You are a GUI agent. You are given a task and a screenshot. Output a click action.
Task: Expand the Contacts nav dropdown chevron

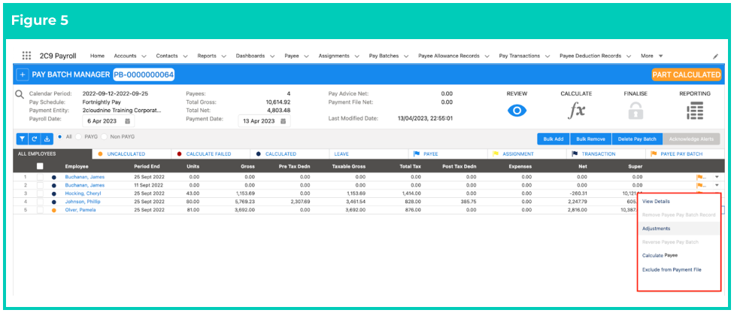(x=185, y=56)
